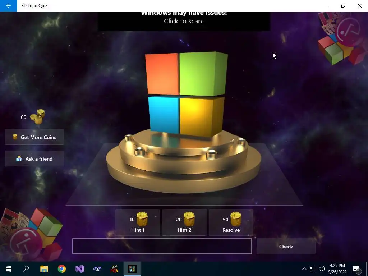Open the volume tray icon
This screenshot has height=276, width=368.
tap(322, 269)
